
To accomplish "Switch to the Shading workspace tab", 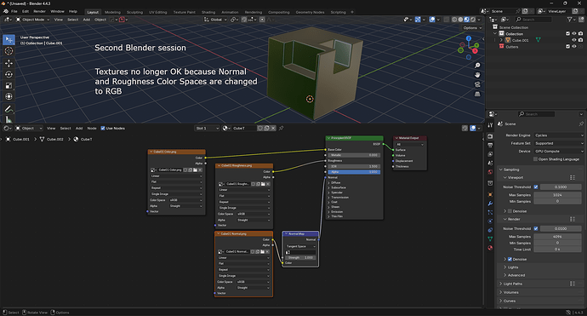I will [x=208, y=12].
